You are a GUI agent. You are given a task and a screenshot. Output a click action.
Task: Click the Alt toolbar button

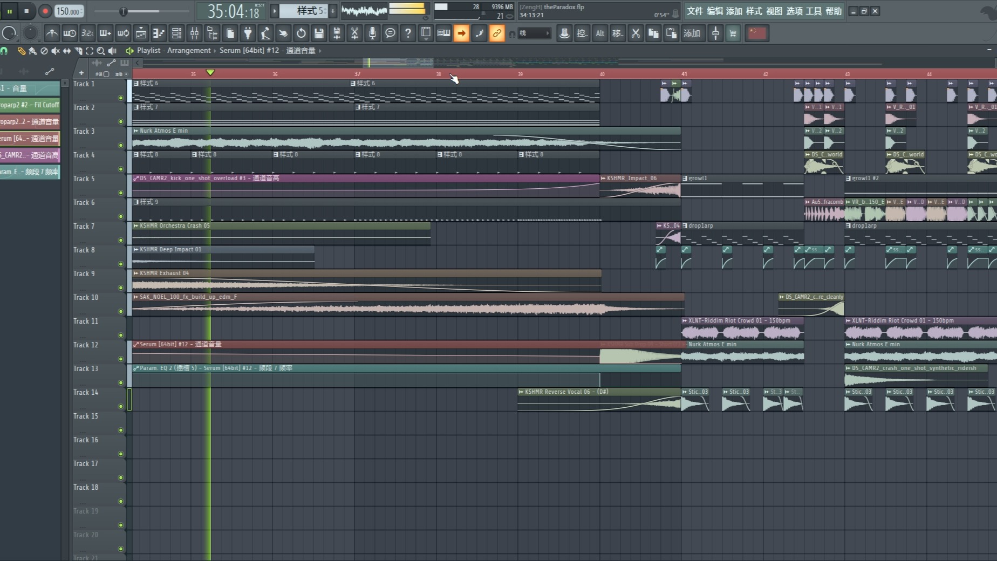[600, 33]
